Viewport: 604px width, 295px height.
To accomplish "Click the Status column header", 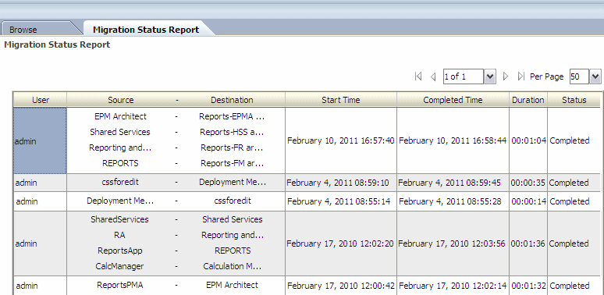I will 574,100.
